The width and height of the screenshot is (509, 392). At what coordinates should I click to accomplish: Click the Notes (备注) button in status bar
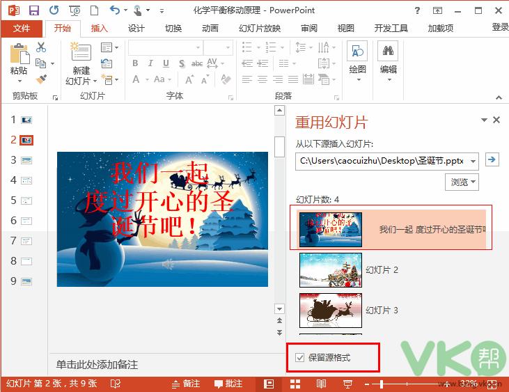(x=186, y=384)
